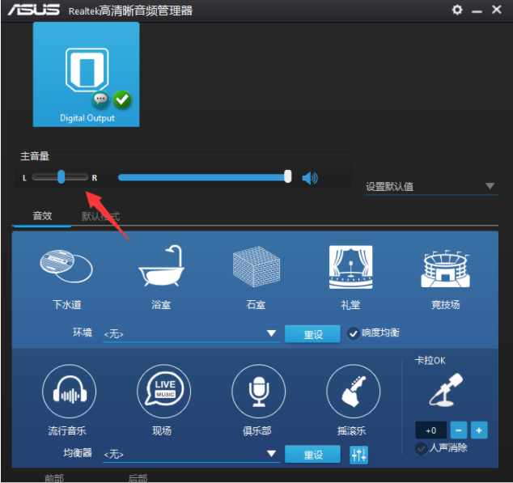513x483 pixels.
Task: Mute the main volume speaker icon
Action: (310, 177)
